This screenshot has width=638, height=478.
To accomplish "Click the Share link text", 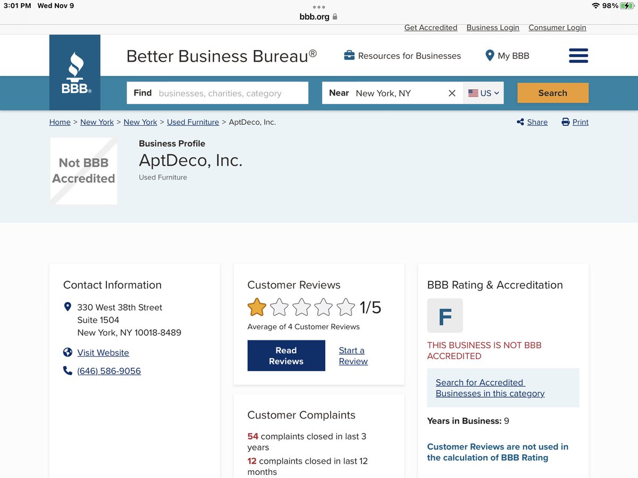I will click(x=537, y=122).
